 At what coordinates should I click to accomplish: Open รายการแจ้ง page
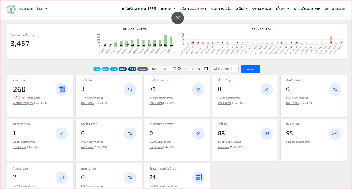click(x=221, y=9)
